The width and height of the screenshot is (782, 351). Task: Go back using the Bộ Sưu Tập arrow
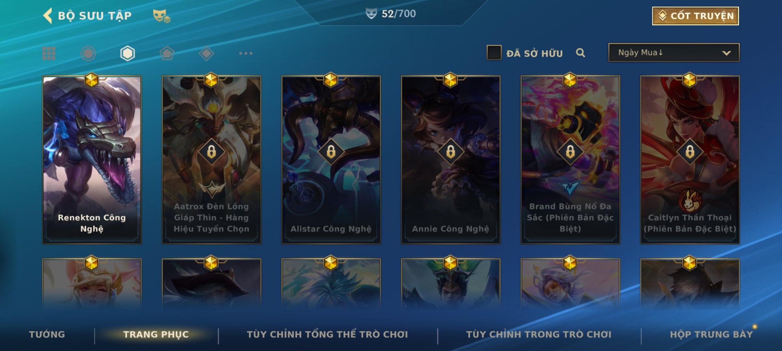pyautogui.click(x=48, y=16)
